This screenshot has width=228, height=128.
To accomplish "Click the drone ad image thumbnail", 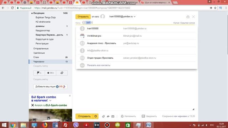I will pos(50,115).
